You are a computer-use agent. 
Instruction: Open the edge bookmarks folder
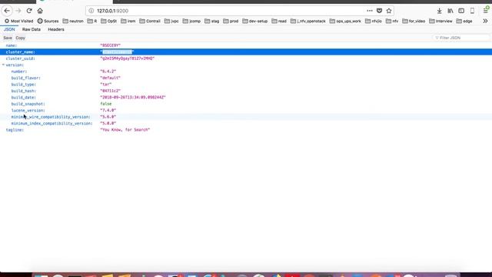click(x=464, y=21)
